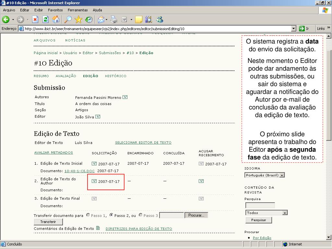Click the Procurar... file browse button
The width and height of the screenshot is (332, 249).
tap(196, 215)
